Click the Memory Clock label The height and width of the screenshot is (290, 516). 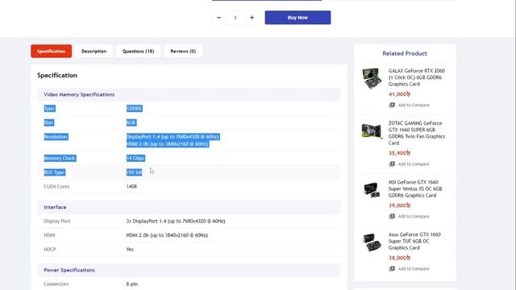(x=60, y=158)
